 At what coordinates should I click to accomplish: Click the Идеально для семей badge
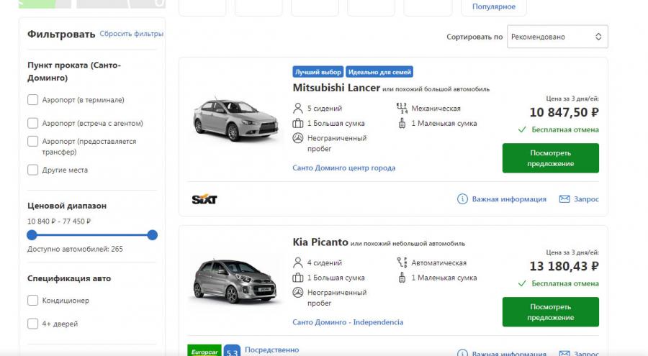click(x=379, y=72)
